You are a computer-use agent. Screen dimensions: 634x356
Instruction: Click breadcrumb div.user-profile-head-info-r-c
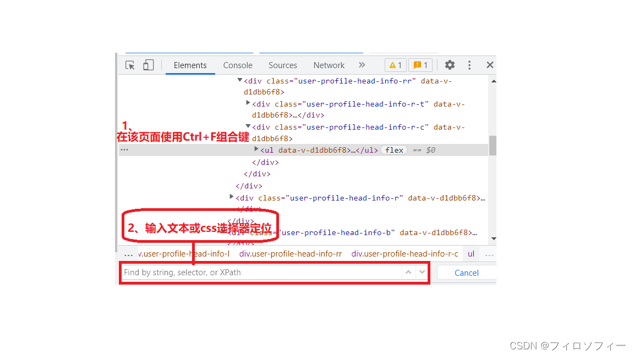(405, 254)
